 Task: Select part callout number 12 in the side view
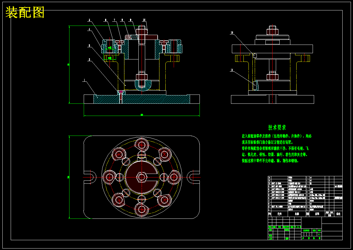[x=232, y=33]
